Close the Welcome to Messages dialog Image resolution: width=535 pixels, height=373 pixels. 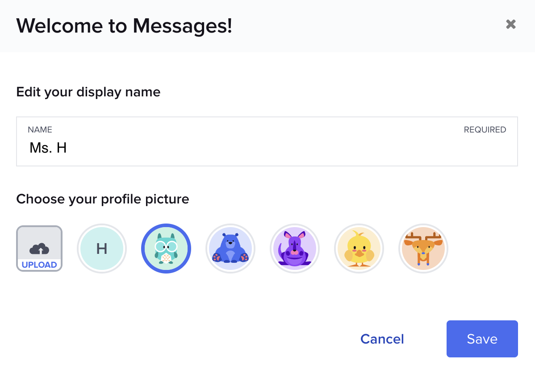click(510, 25)
